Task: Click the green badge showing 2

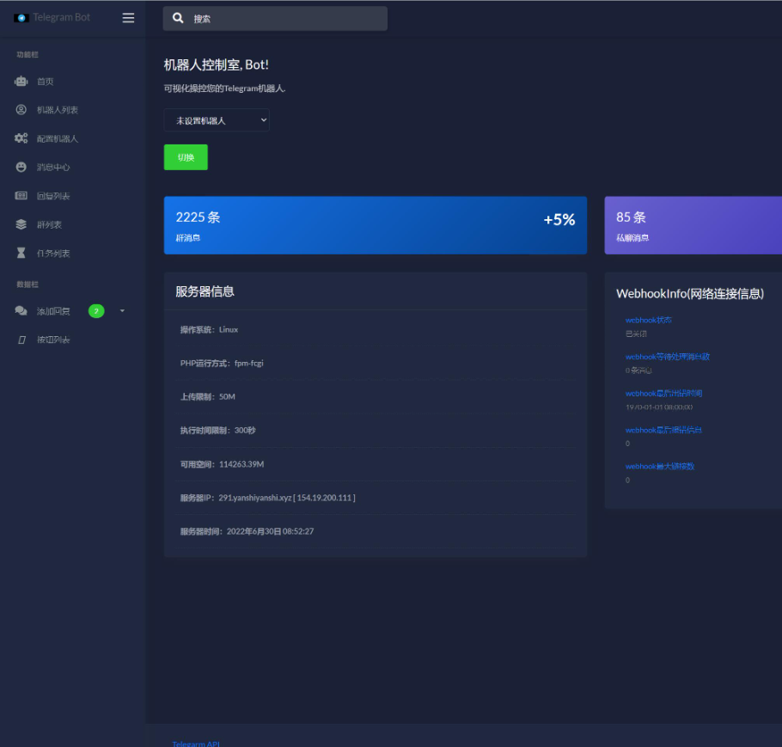Action: coord(96,311)
